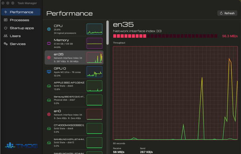Select the CPU performance item

click(74, 29)
